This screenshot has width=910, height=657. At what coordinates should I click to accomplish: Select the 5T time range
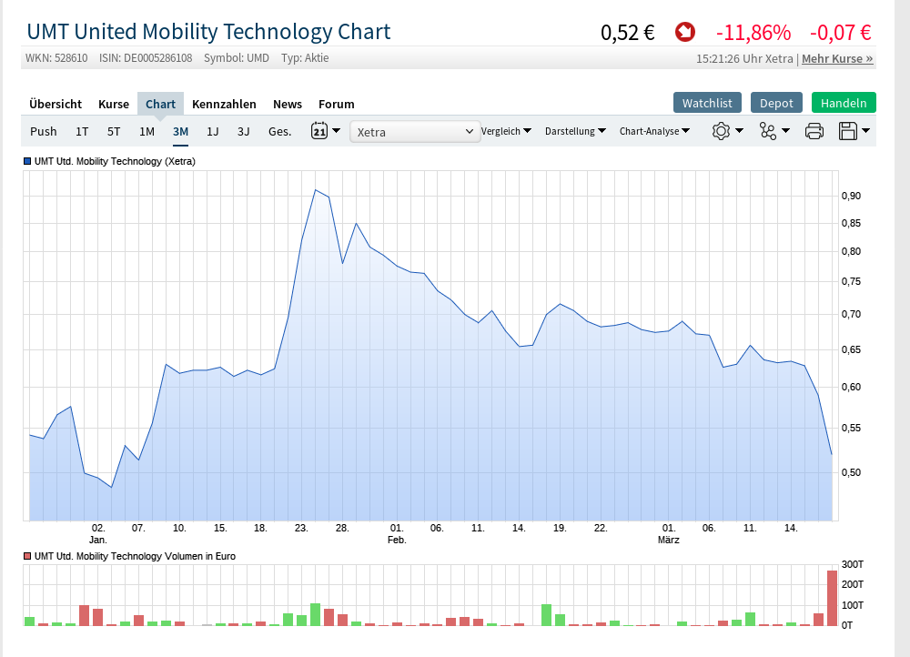click(x=114, y=131)
